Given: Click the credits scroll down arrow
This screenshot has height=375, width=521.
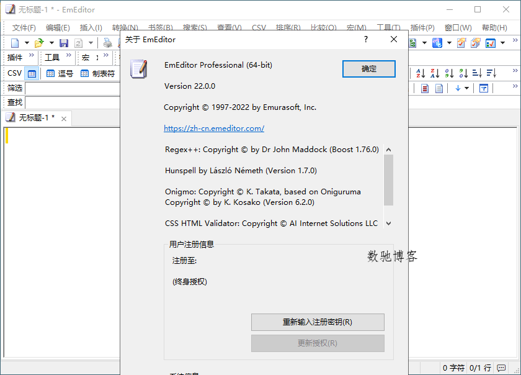Looking at the screenshot, I should coord(388,224).
